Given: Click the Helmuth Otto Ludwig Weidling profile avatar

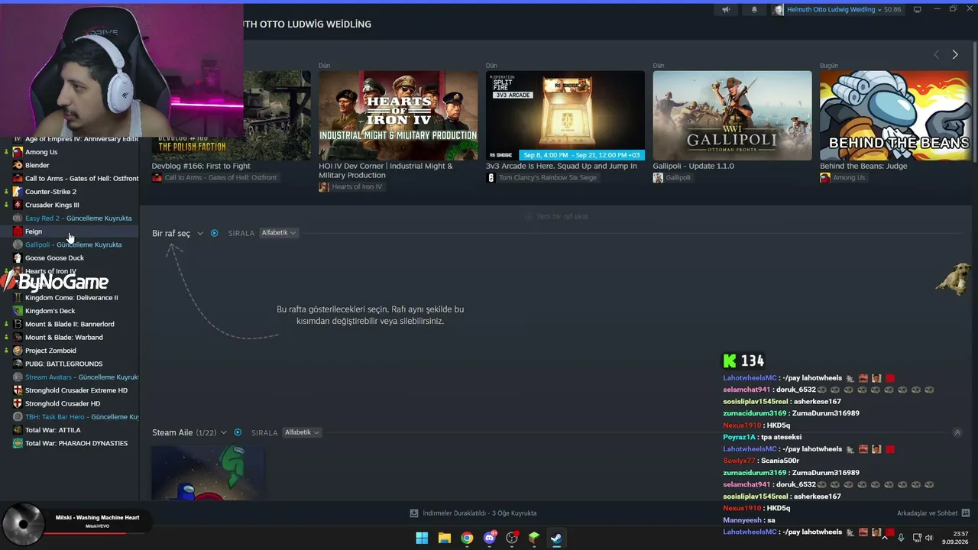Looking at the screenshot, I should point(778,10).
